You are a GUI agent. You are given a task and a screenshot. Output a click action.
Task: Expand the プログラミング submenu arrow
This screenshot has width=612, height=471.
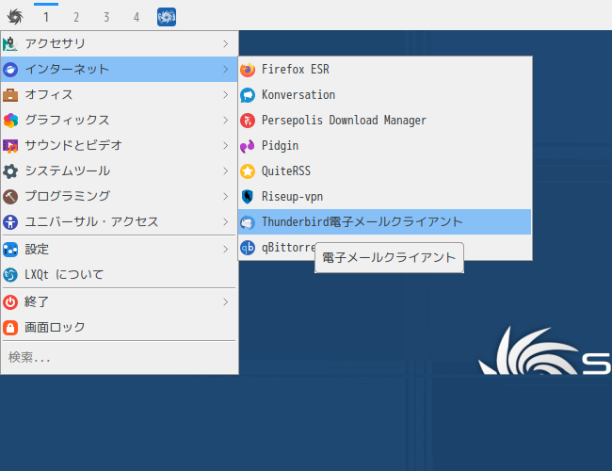coord(226,197)
